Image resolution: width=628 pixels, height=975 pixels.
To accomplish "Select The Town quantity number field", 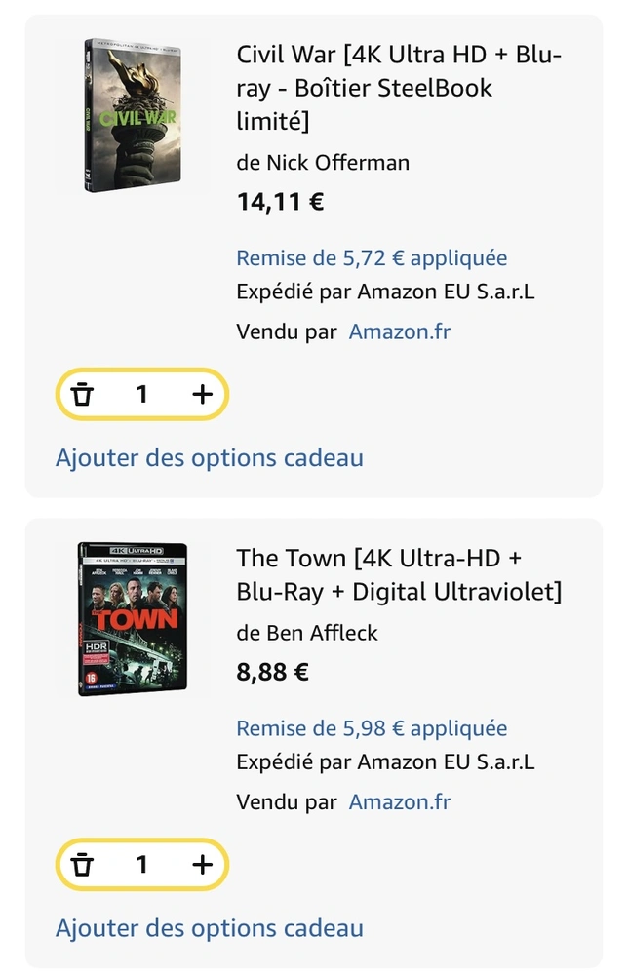I will coord(141,864).
